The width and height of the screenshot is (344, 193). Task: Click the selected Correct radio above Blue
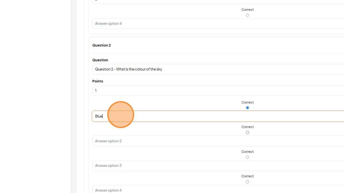pyautogui.click(x=247, y=108)
